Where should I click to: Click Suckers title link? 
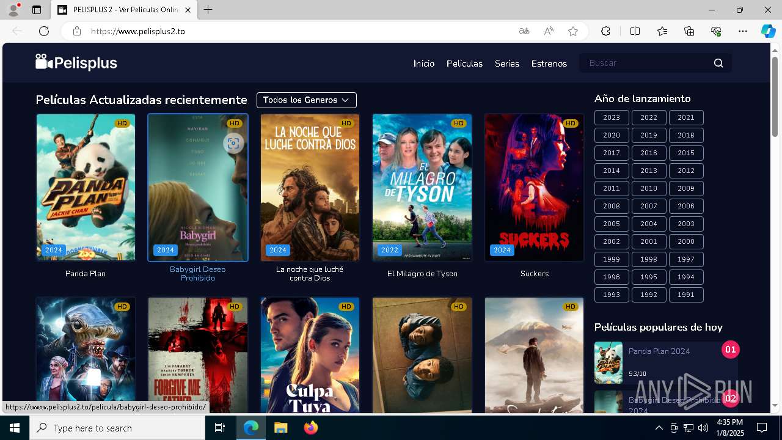click(x=535, y=274)
